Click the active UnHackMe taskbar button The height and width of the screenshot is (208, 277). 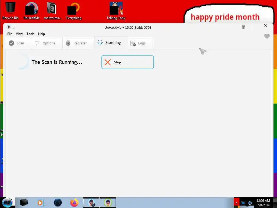pos(108,203)
